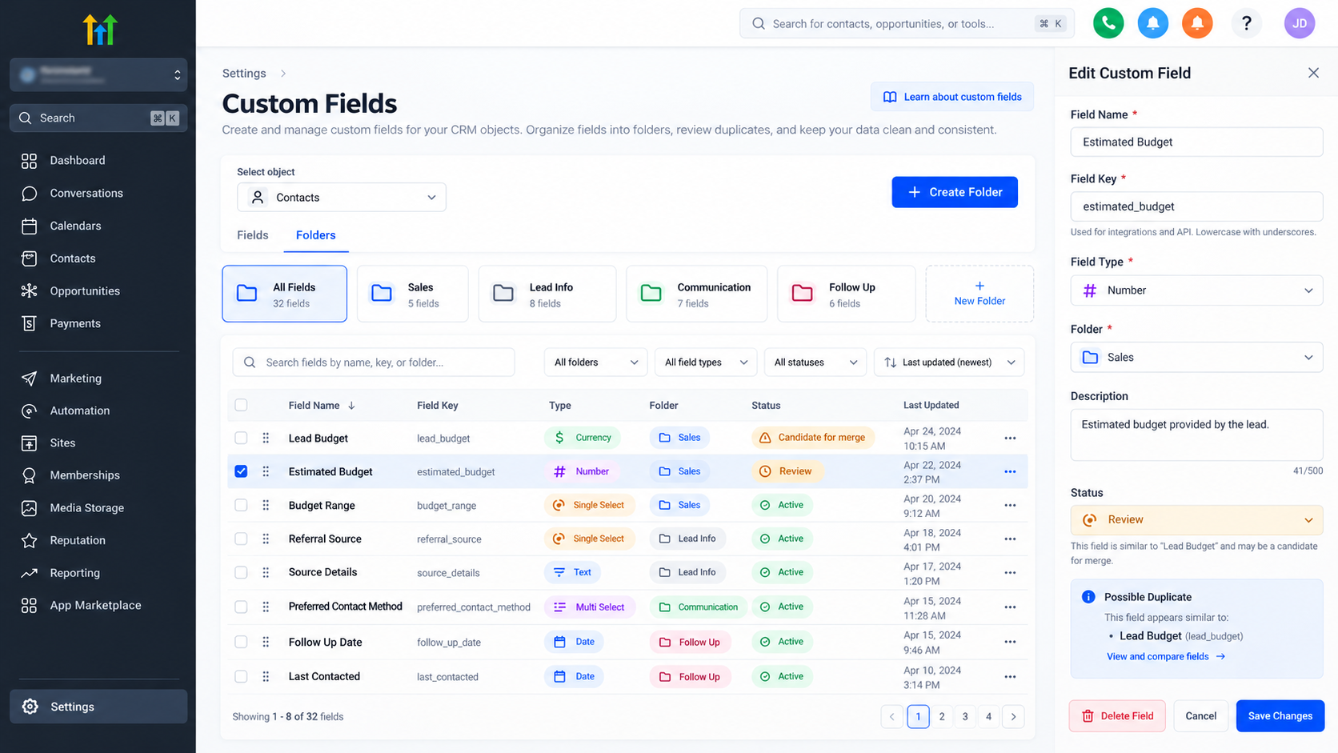Open the help question mark icon

1246,23
